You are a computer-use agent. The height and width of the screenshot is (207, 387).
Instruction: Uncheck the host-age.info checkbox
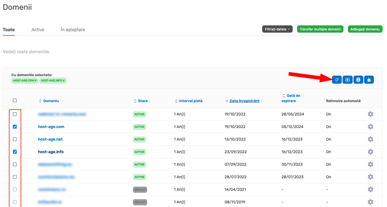15,152
